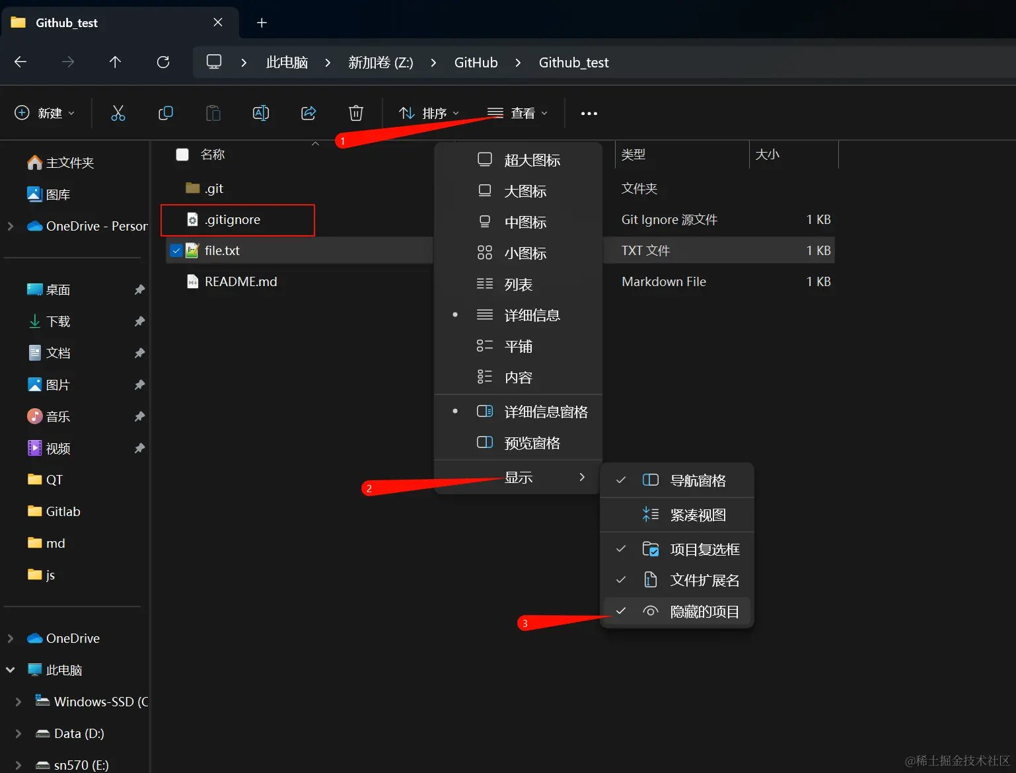This screenshot has width=1016, height=773.
Task: Toggle the select-all checkbox beside 名称
Action: [182, 155]
